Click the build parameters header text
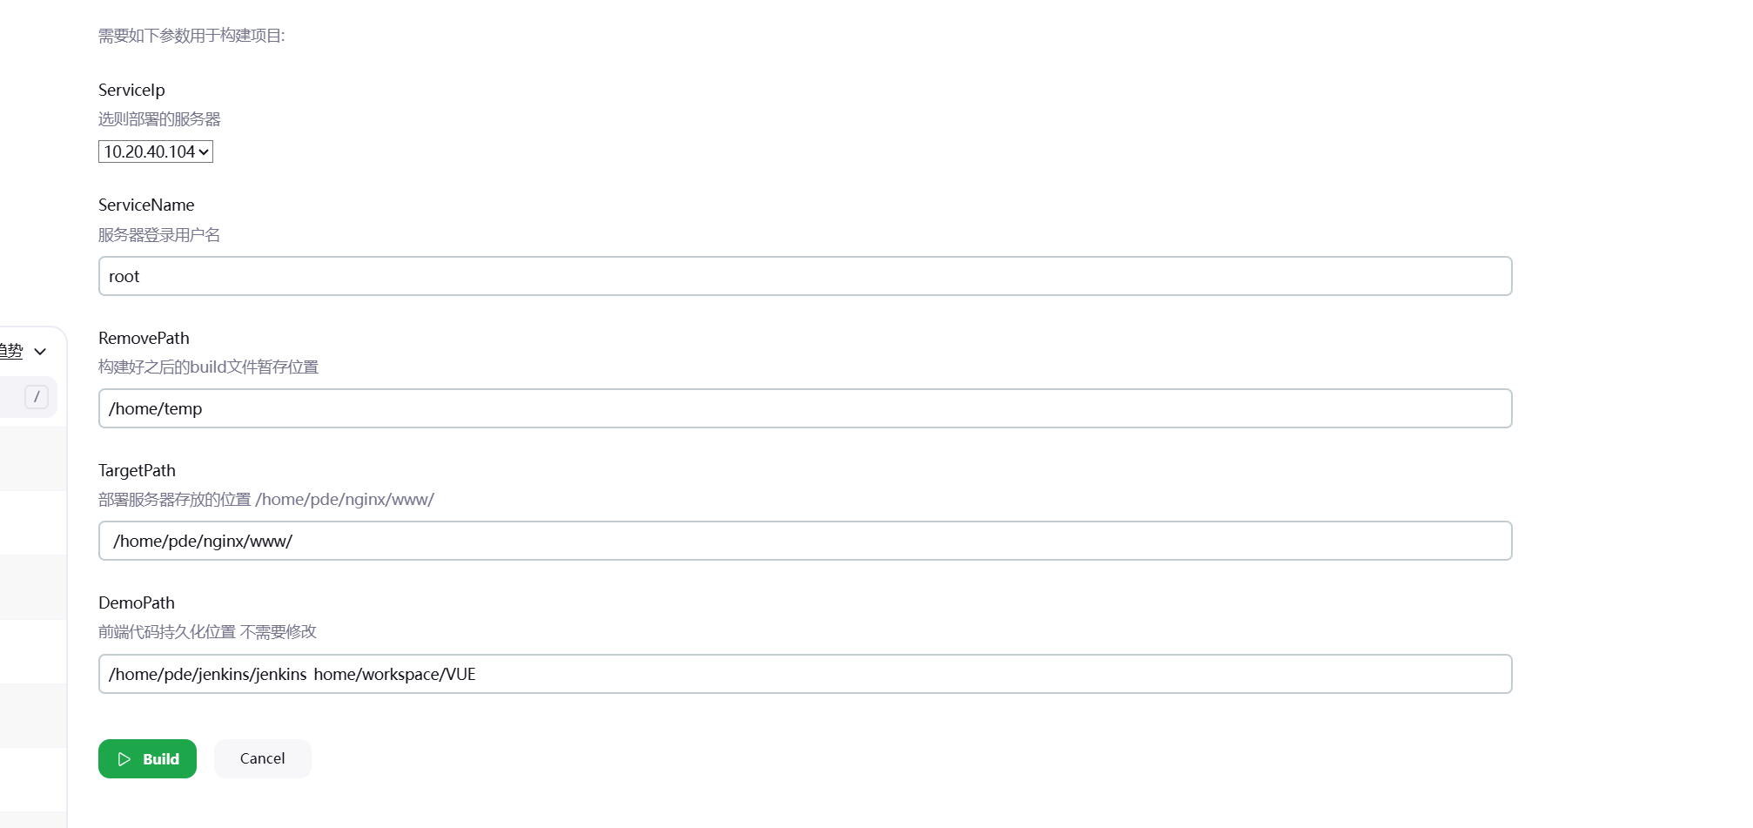The height and width of the screenshot is (828, 1753). (x=191, y=37)
